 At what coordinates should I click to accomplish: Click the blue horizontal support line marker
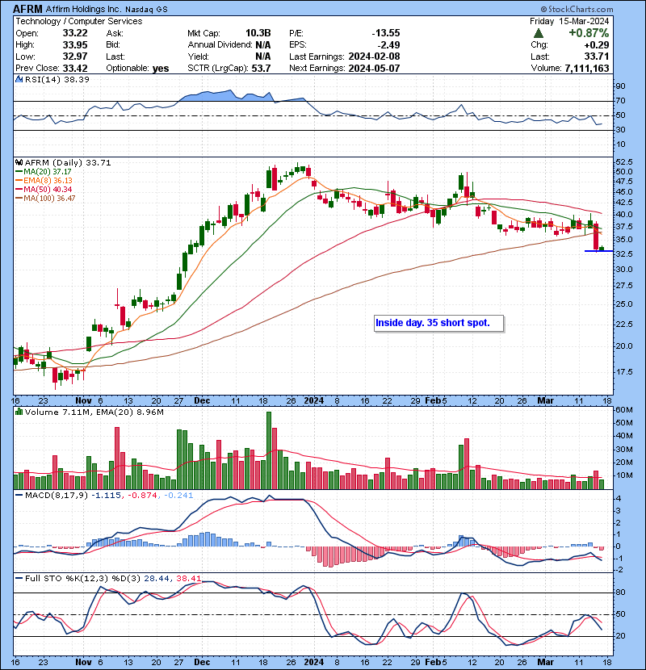pos(598,251)
